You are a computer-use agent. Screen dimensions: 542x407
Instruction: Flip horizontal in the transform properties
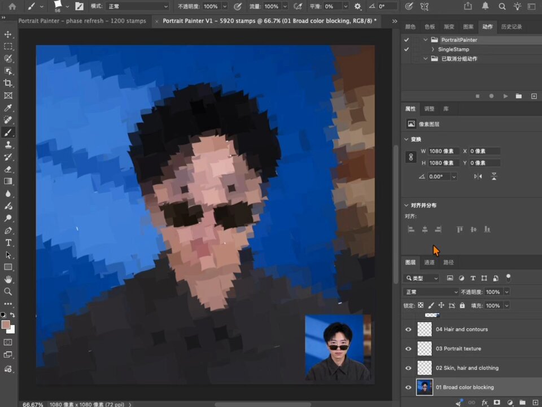click(478, 176)
